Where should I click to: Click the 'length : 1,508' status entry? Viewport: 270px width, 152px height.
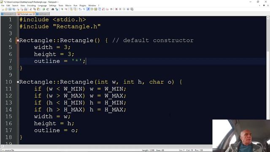tap(148, 150)
